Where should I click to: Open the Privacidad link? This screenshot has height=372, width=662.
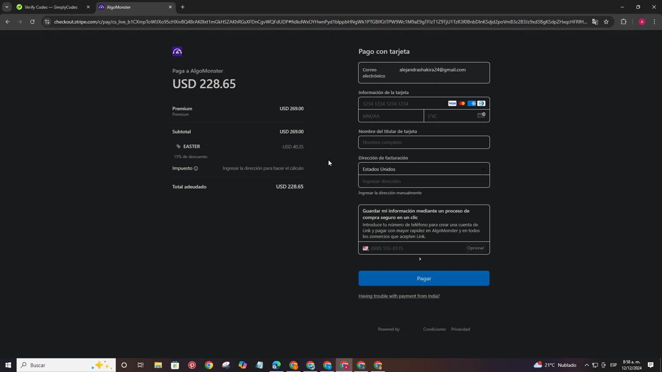(x=460, y=329)
